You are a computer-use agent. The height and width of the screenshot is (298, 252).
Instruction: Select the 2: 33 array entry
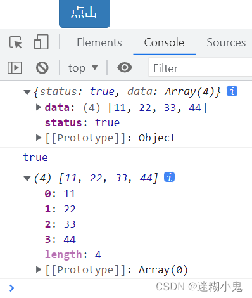click(x=60, y=224)
